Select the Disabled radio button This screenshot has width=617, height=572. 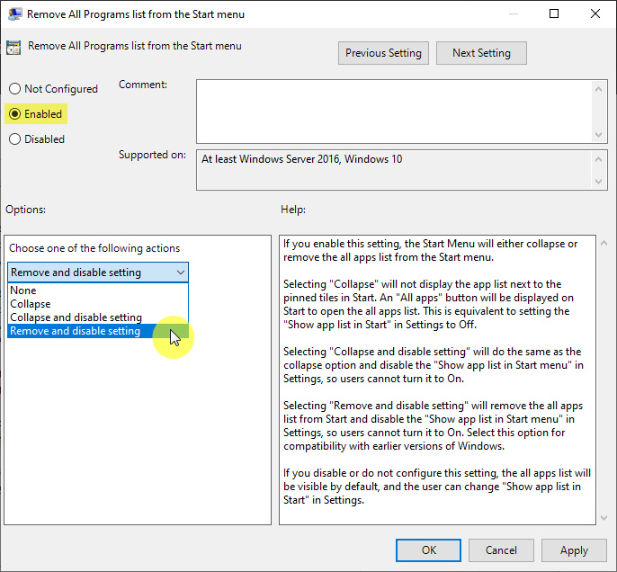pos(14,139)
